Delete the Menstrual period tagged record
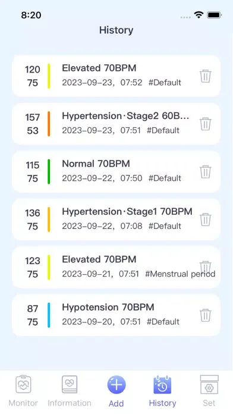This screenshot has height=414, width=233. click(205, 266)
